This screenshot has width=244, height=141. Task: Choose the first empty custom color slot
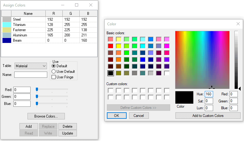click(x=110, y=90)
